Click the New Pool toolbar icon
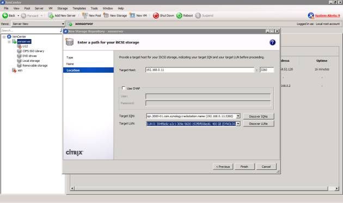The width and height of the screenshot is (343, 203). (85, 16)
